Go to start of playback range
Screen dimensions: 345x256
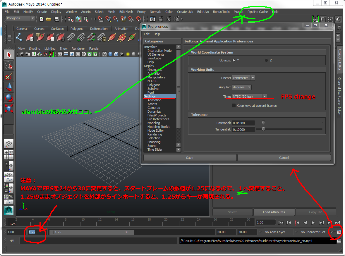click(281, 223)
